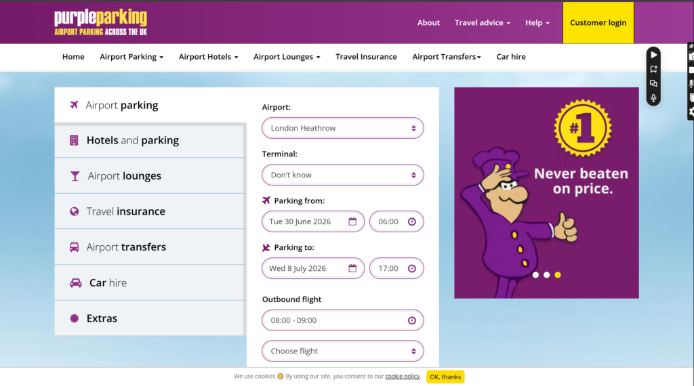Screen dimensions: 694x386
Task: Select the Travel insurance tab
Action: pos(150,211)
